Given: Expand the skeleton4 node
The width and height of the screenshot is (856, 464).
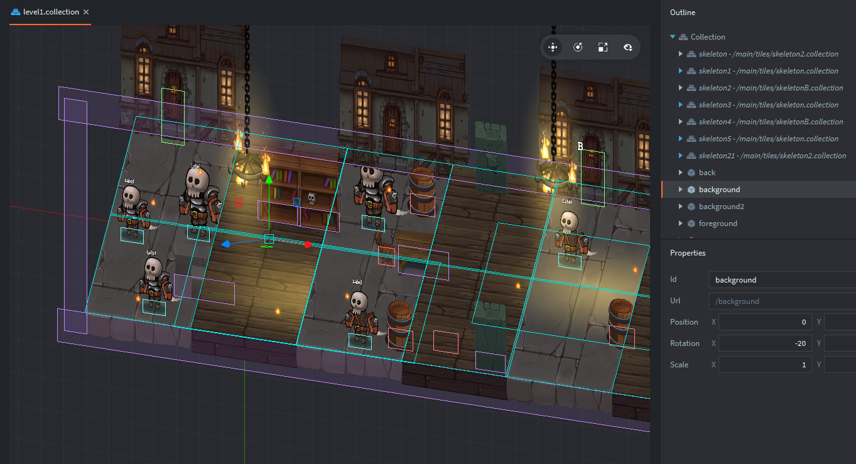Looking at the screenshot, I should pyautogui.click(x=681, y=122).
